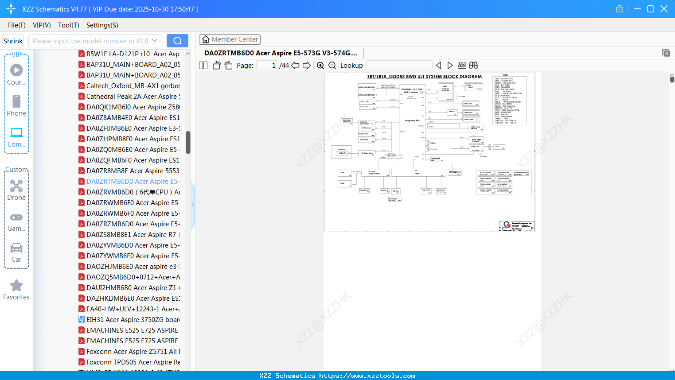This screenshot has width=675, height=380.
Task: Click the toolbox icon in the title bar
Action: [620, 9]
